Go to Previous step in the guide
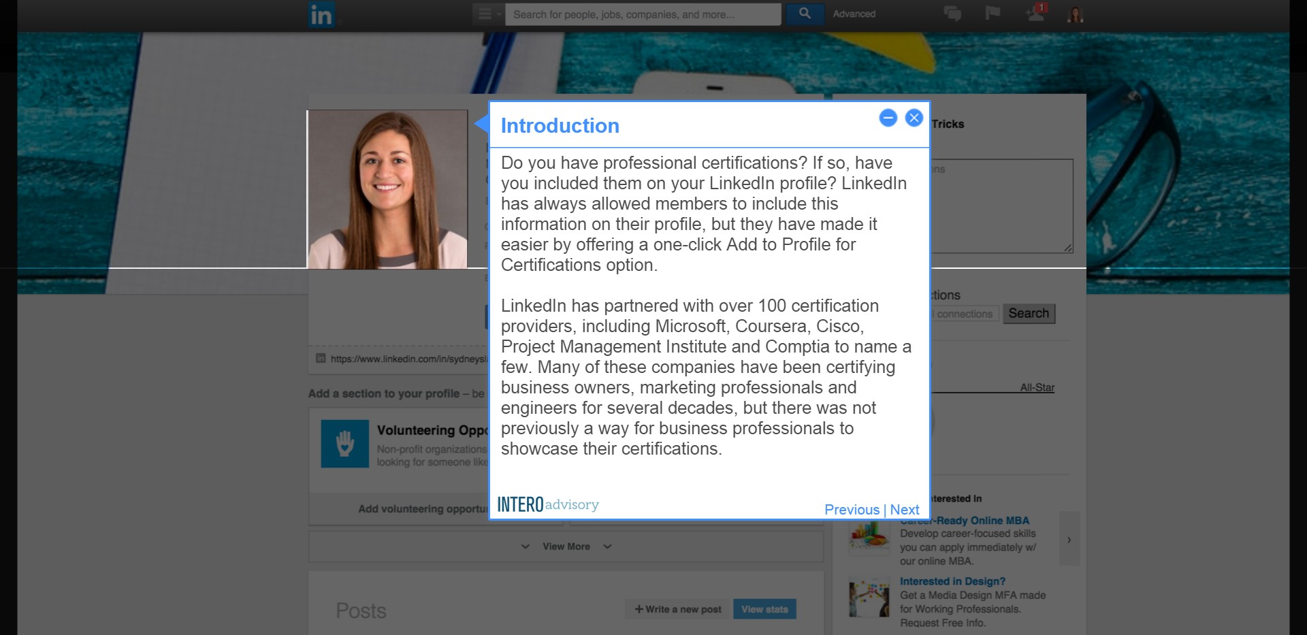 tap(852, 510)
